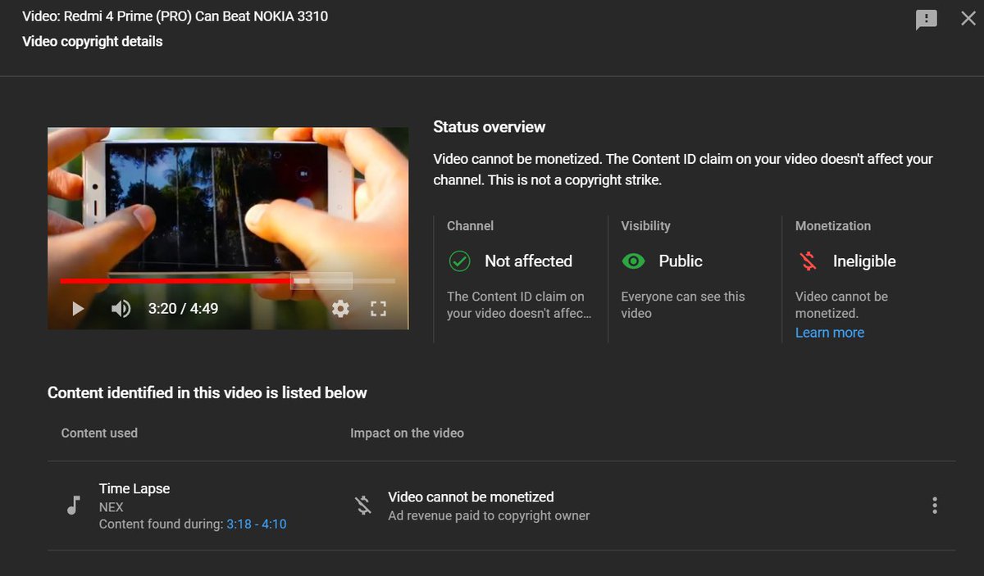Click the 3:20 / 4:49 time display

(183, 309)
